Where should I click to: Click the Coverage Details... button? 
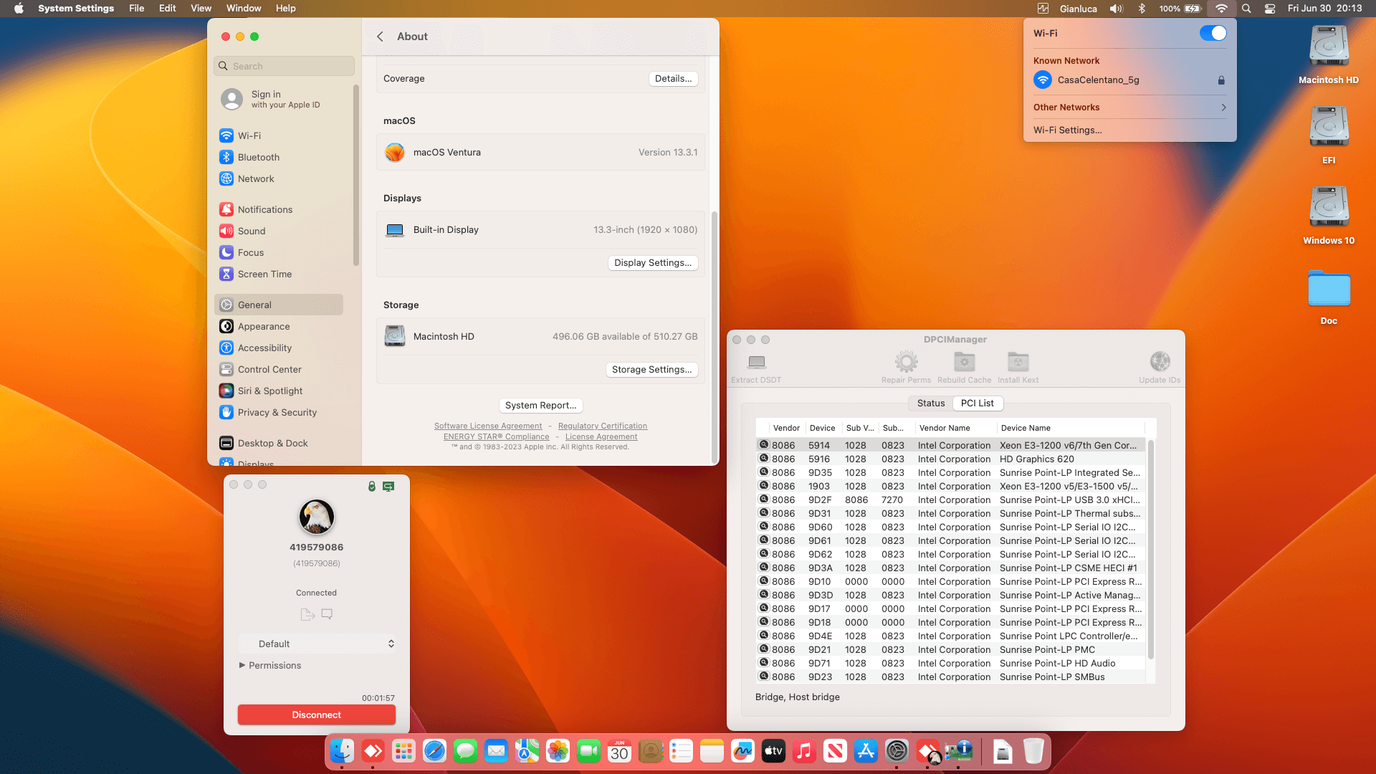click(674, 78)
